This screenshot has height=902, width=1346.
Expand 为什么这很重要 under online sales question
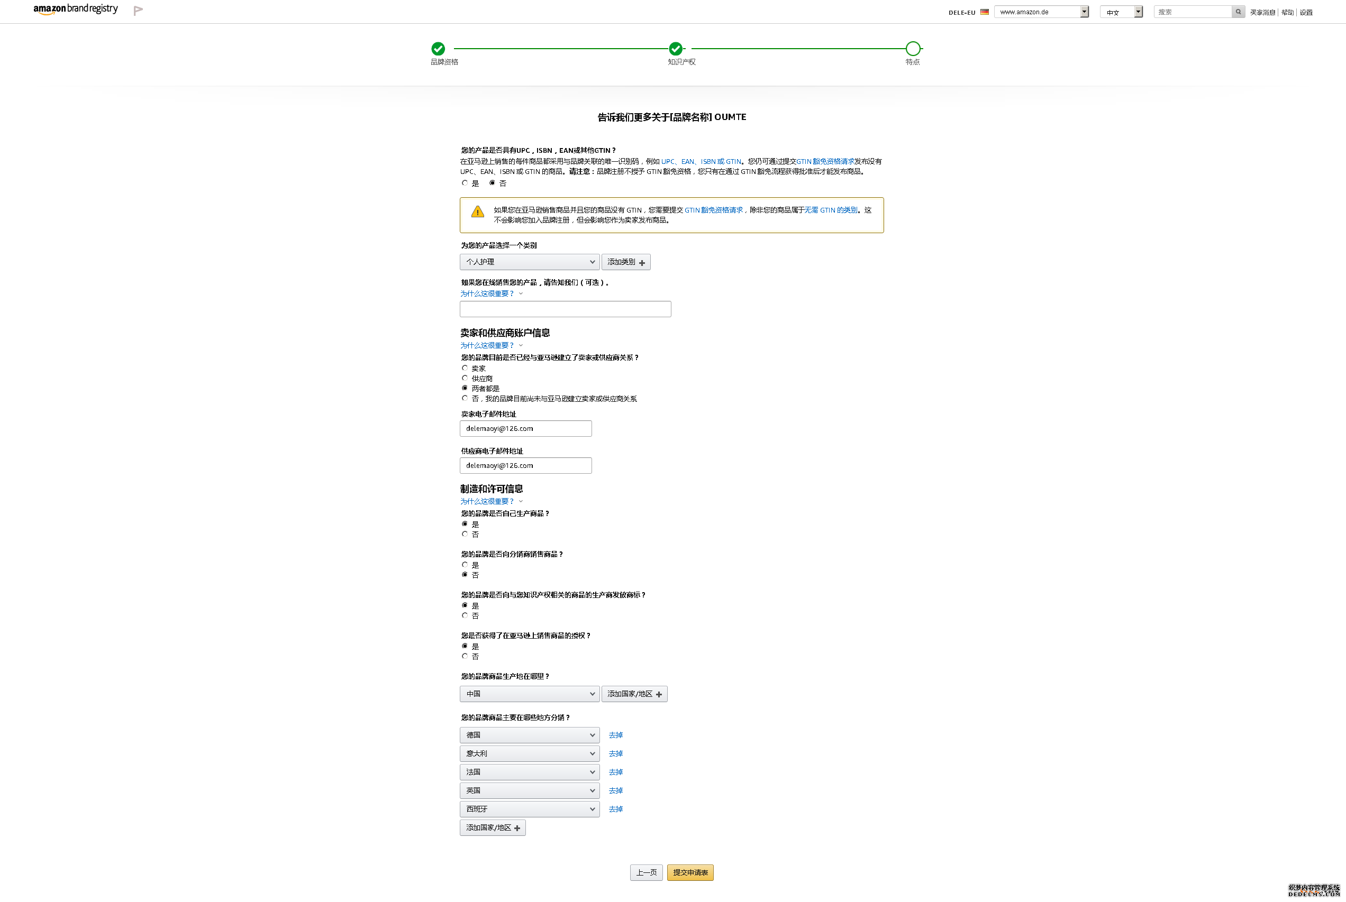(x=487, y=293)
